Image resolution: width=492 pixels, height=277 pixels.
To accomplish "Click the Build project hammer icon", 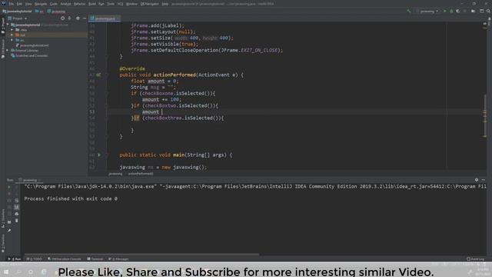I will [x=408, y=11].
